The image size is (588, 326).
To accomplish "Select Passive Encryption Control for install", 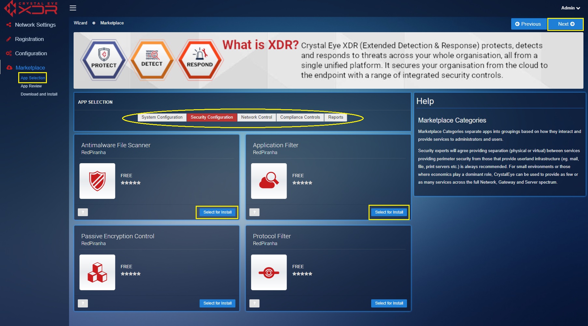I will (x=217, y=303).
